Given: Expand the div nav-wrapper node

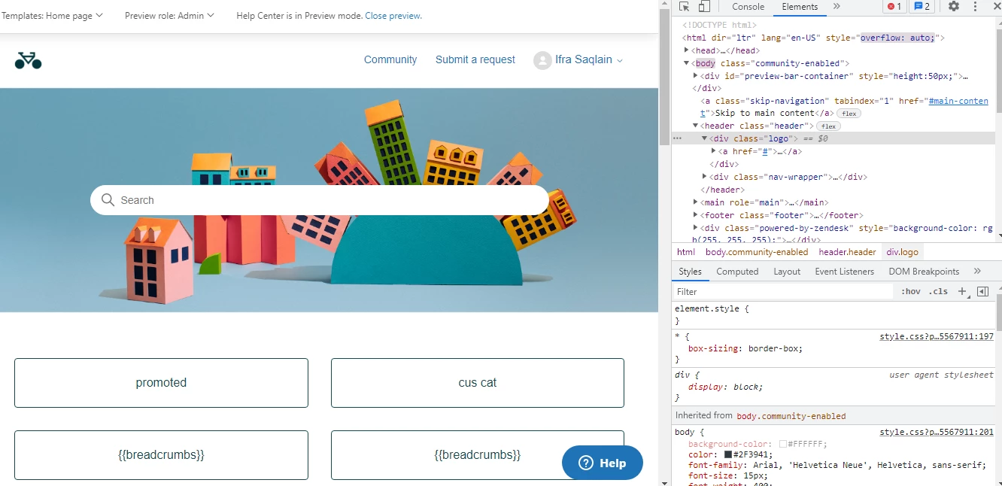Looking at the screenshot, I should tap(705, 177).
